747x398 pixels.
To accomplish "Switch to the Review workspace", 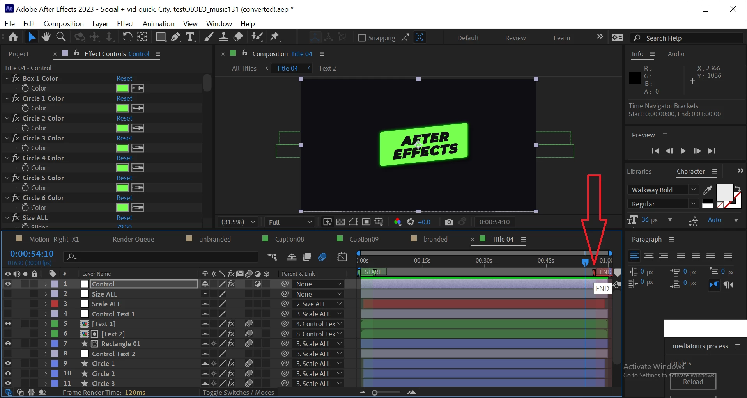I will click(x=515, y=38).
